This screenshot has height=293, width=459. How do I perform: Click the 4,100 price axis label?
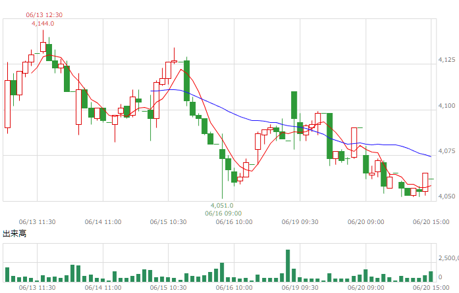tap(446, 106)
